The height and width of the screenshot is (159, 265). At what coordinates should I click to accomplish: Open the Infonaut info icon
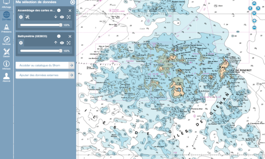pos(6,65)
